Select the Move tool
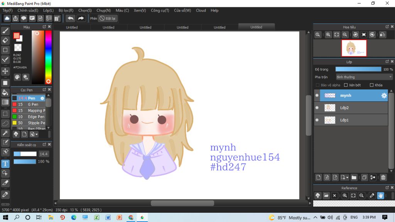Image resolution: width=395 pixels, height=222 pixels. 5,71
